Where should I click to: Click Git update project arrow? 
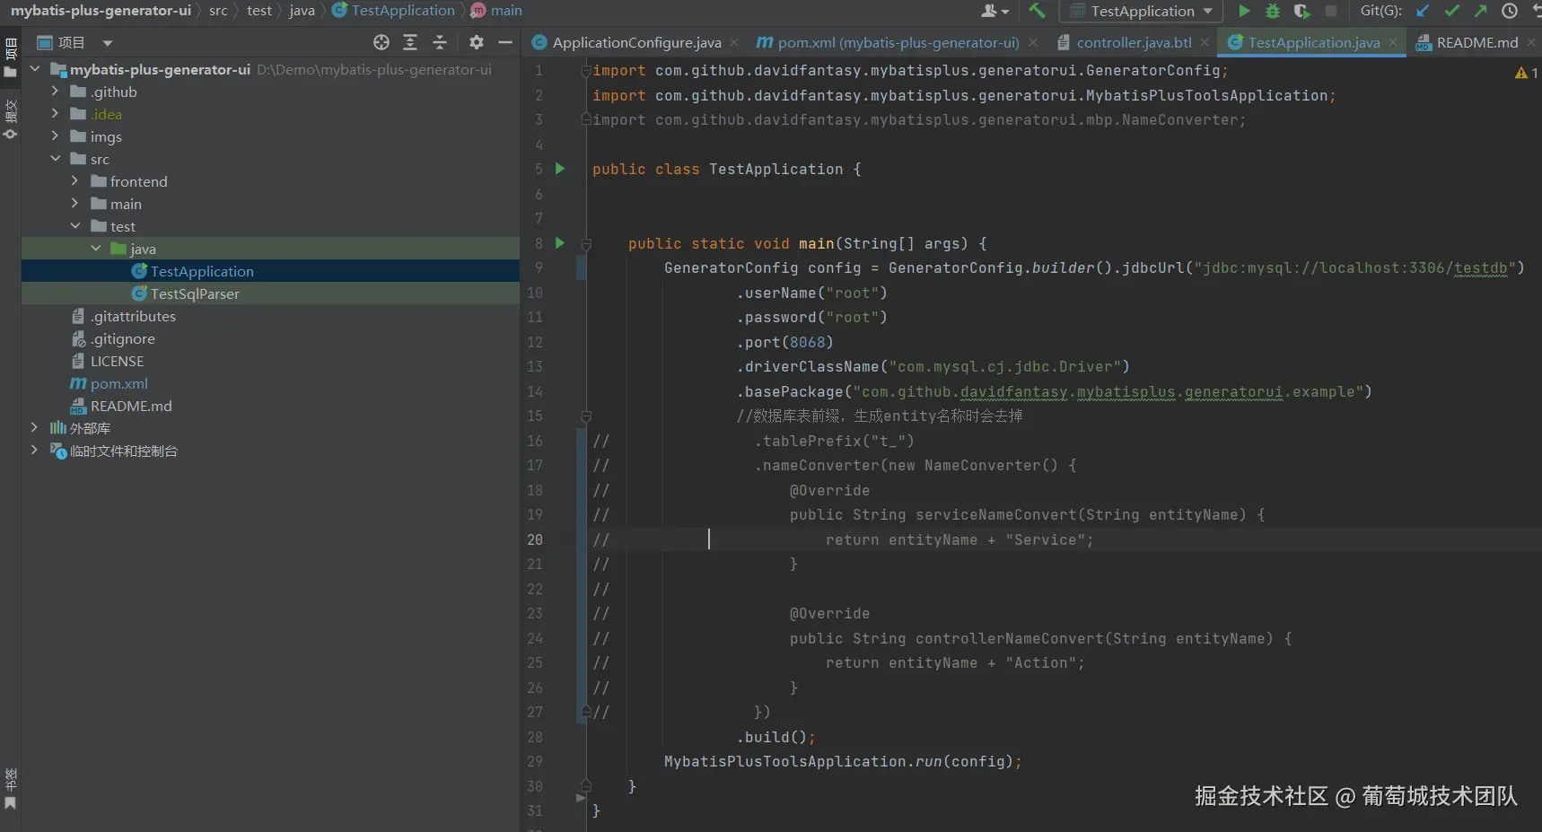point(1423,11)
